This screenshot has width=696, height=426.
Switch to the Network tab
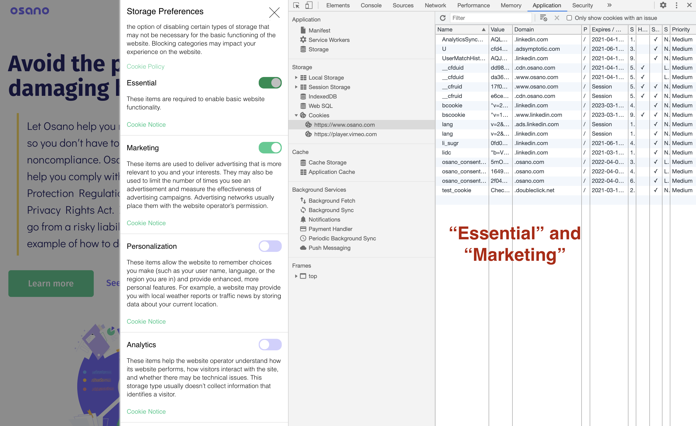tap(435, 5)
